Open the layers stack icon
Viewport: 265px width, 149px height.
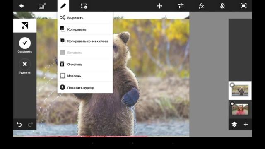(234, 125)
